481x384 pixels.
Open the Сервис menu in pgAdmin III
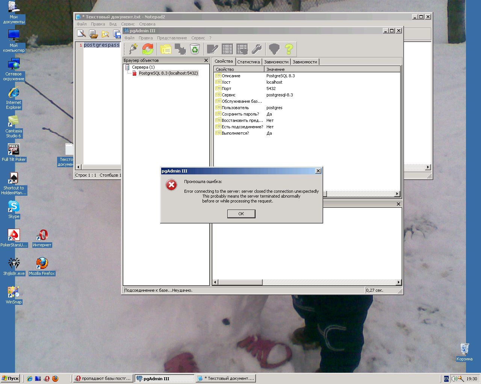pyautogui.click(x=198, y=38)
